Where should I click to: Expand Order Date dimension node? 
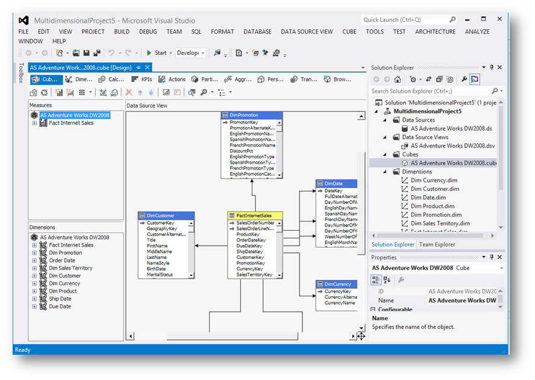click(x=34, y=261)
